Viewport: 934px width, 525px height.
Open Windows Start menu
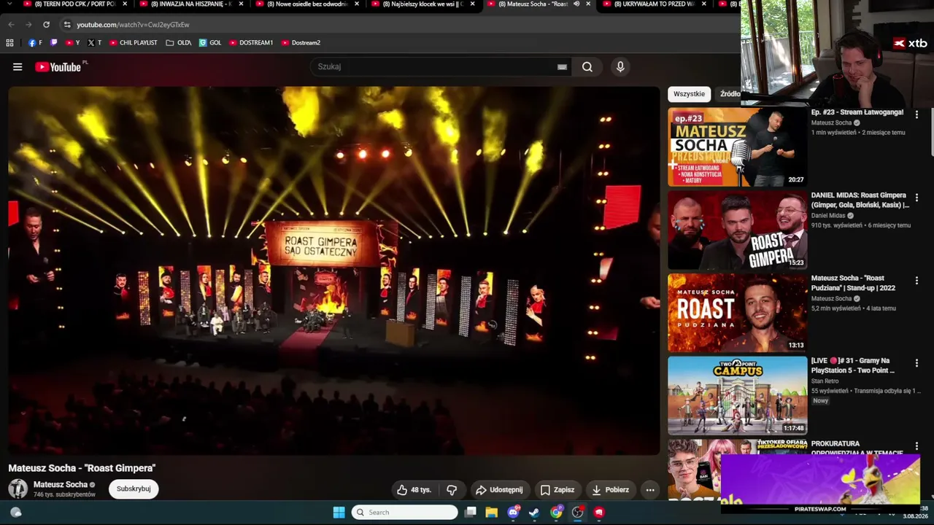click(x=339, y=512)
